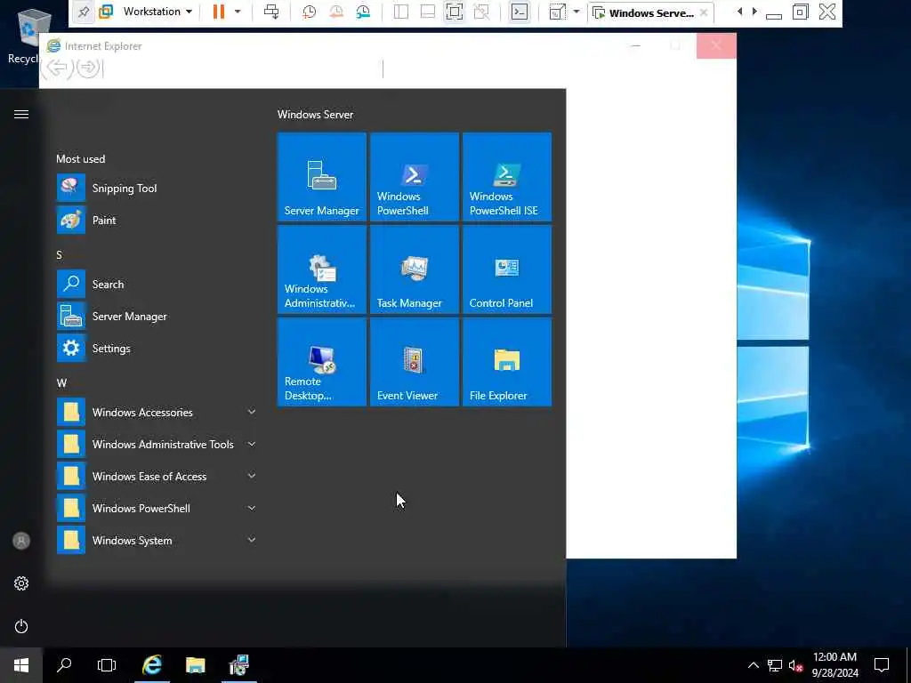Start Task Manager from the tiles
911x683 pixels.
(415, 269)
